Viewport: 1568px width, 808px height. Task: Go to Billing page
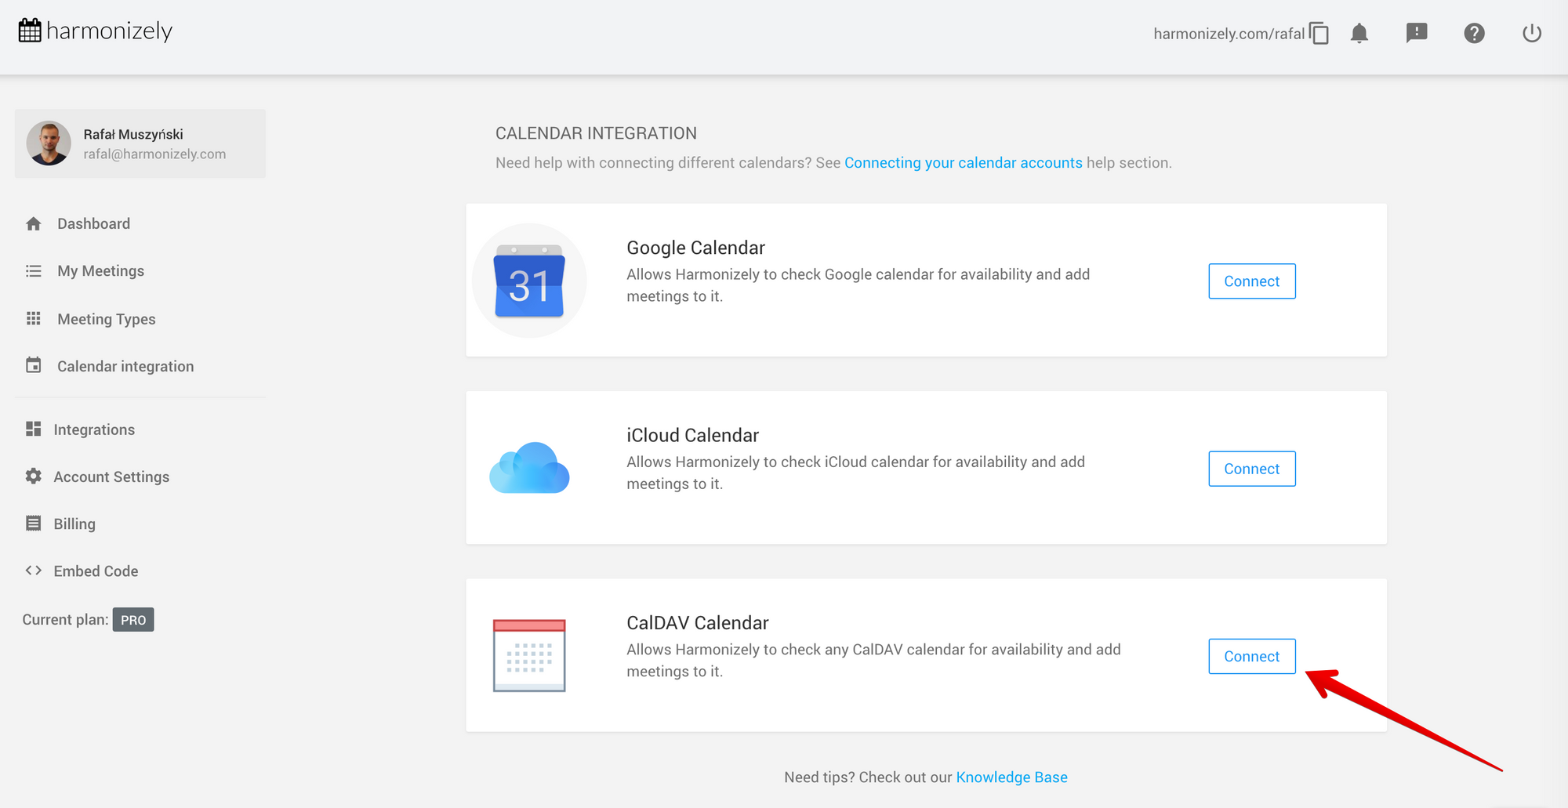74,524
